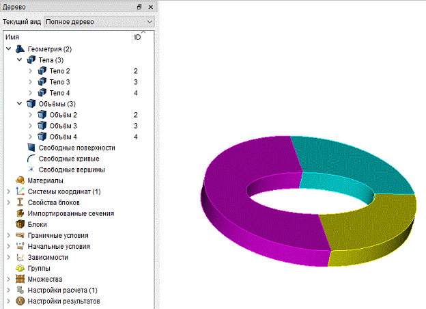Select the Объём 3 tree item
This screenshot has width=426, height=309.
tap(63, 126)
